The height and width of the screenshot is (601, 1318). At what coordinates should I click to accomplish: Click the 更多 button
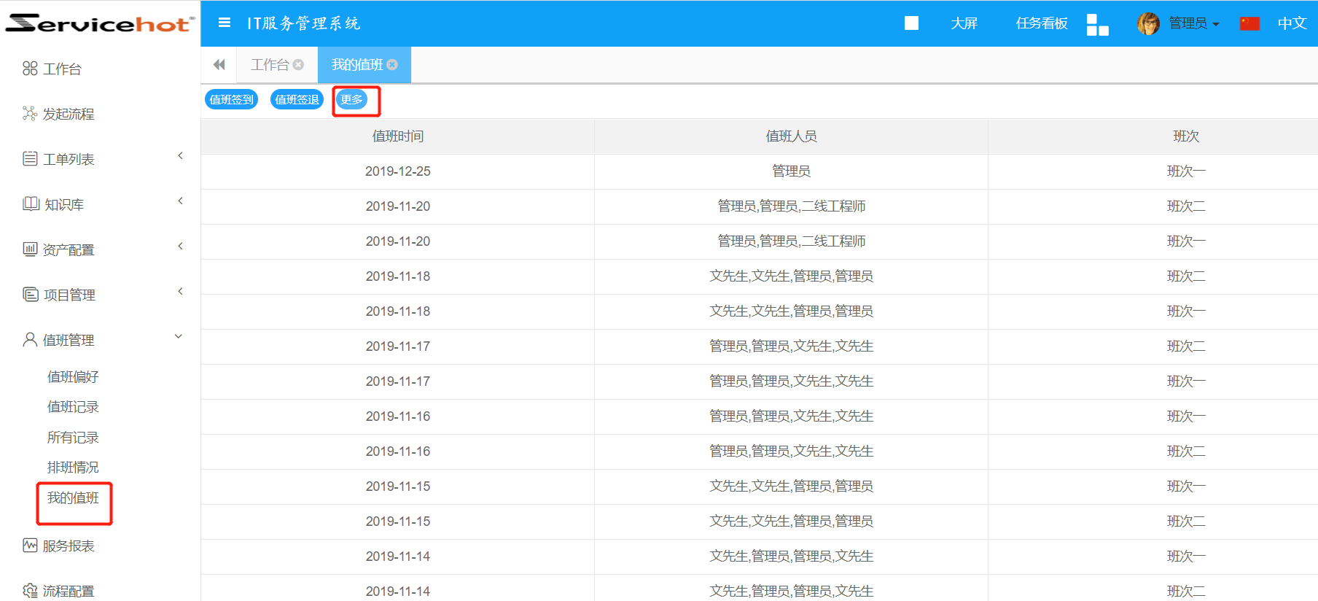point(351,100)
